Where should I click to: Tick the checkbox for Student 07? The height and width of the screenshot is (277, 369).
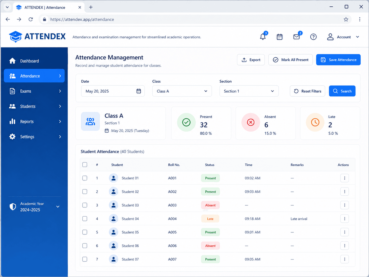(85, 259)
